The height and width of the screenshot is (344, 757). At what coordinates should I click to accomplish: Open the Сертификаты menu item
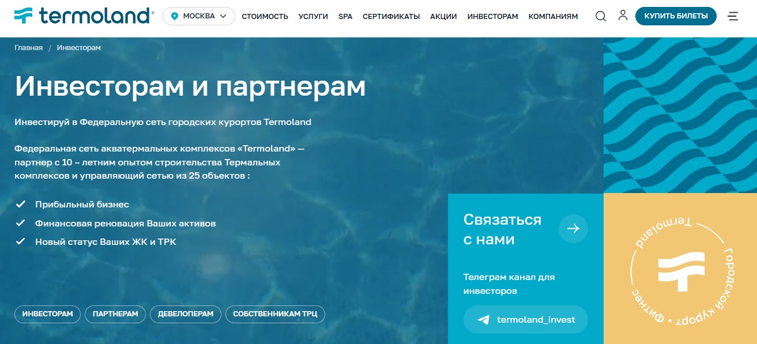click(391, 17)
